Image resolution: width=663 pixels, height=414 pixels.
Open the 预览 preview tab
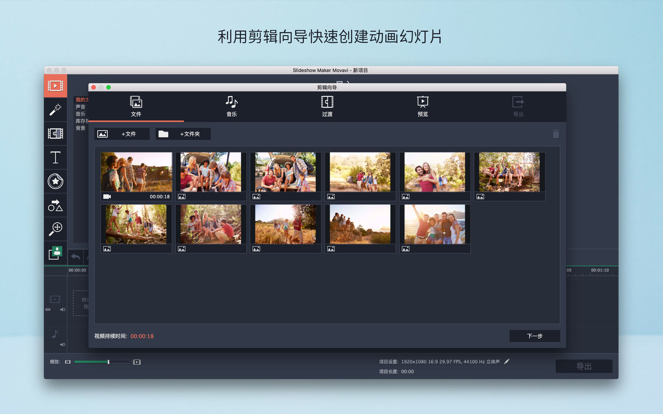tap(423, 106)
